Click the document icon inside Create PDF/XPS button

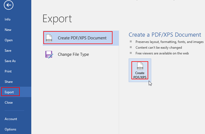[x=140, y=66]
